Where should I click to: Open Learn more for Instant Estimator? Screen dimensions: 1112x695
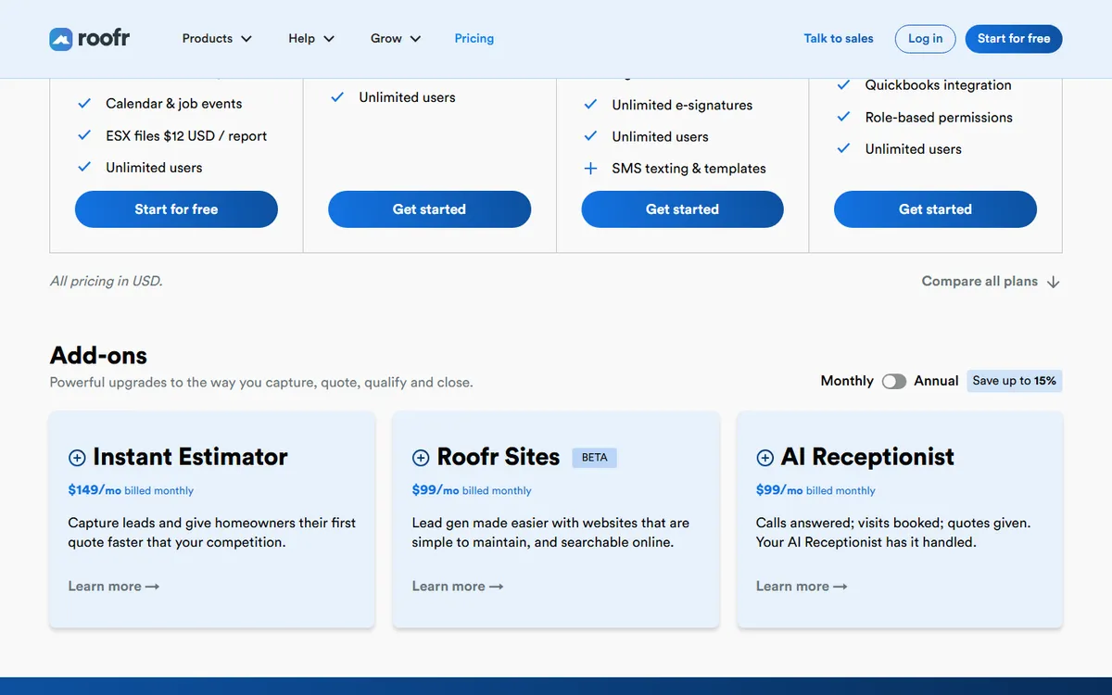point(114,587)
